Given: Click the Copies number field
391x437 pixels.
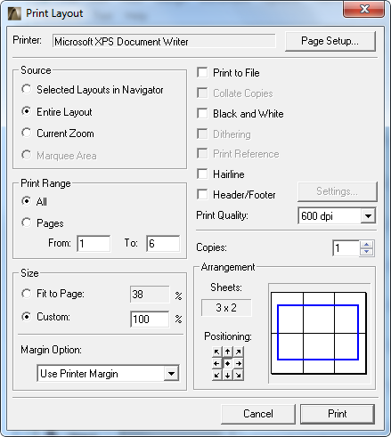Looking at the screenshot, I should pos(346,248).
